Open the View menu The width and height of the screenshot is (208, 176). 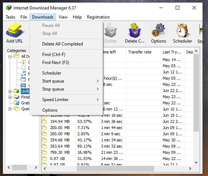(x=63, y=17)
